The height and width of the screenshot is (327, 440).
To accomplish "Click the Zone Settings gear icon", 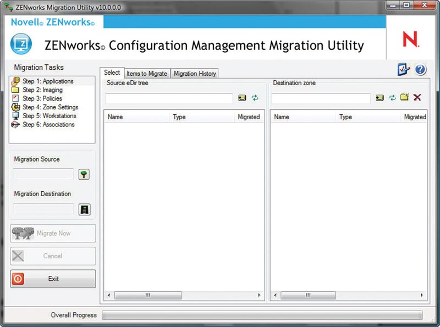I will 16,107.
